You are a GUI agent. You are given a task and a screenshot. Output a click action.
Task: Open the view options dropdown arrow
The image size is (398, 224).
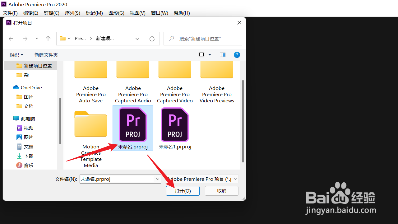click(210, 55)
